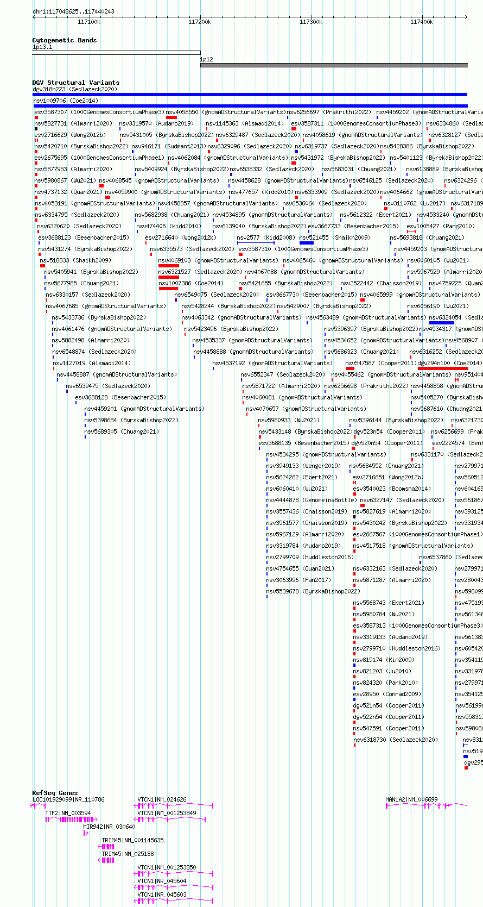
Task: Select MIR942|NR_030640 gene glyph
Action: [x=86, y=833]
